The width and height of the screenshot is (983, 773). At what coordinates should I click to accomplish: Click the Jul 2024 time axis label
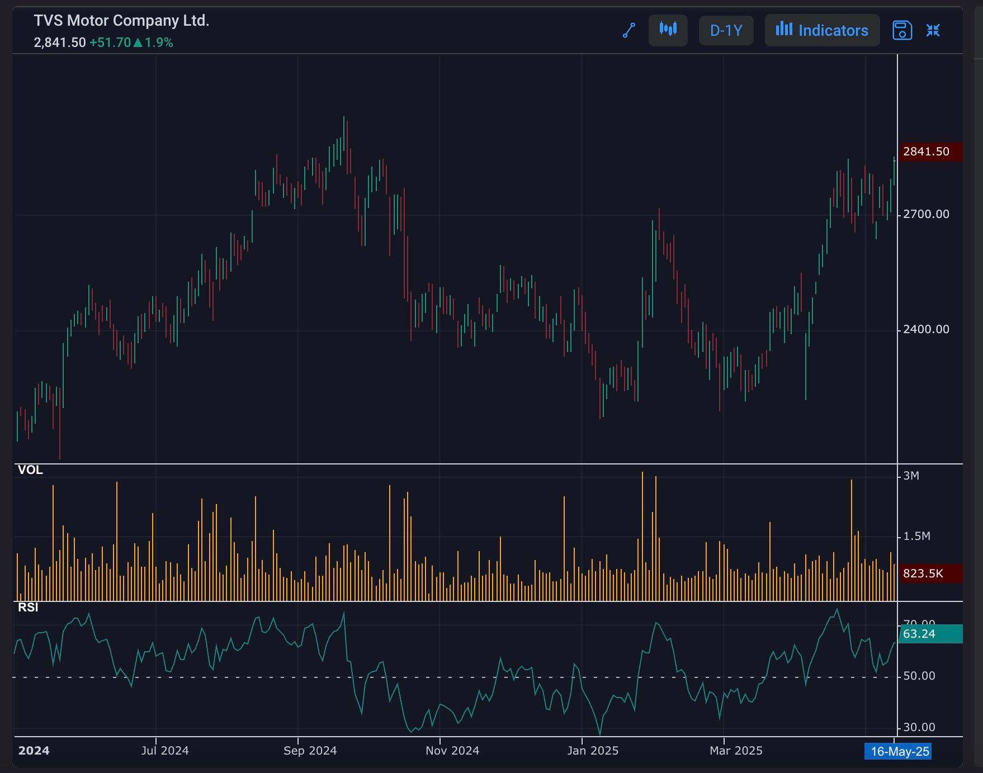pos(165,751)
